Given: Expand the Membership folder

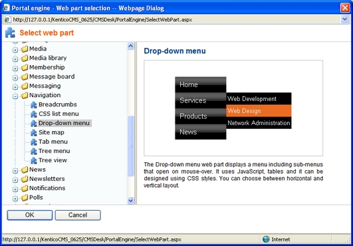Looking at the screenshot, I should [15, 68].
